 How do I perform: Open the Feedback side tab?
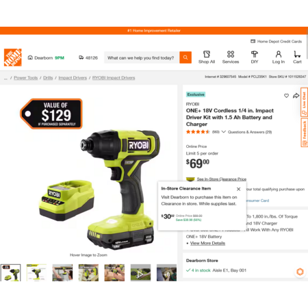[x=304, y=133]
